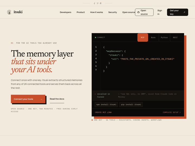This screenshot has height=146, width=195.
Task: Click the Connect your tools button
Action: tap(28, 99)
